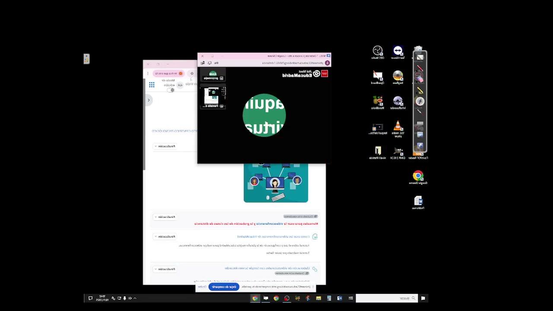Click the red Manuales para usar la videoconferencia heading

pos(256,224)
